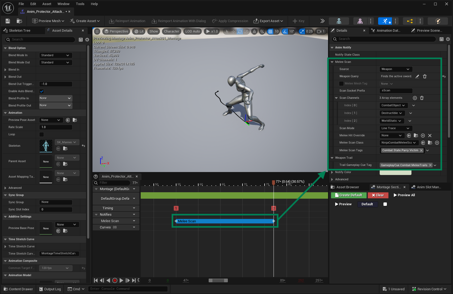Click the Save asset floppy disk icon

pyautogui.click(x=8, y=21)
